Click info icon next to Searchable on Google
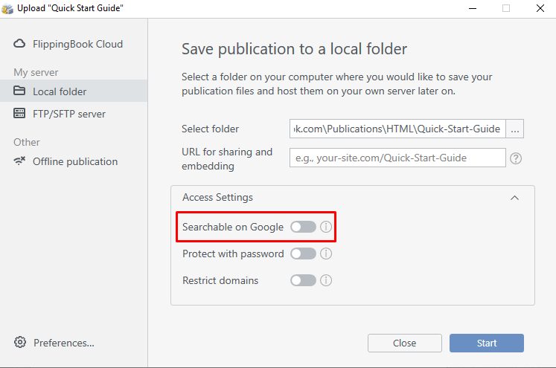Viewport: 556px width, 368px height. click(x=326, y=227)
